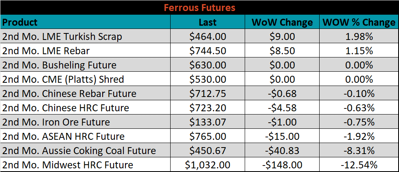Image resolution: width=399 pixels, height=172 pixels.
Task: Select the 2nd Mo. Busheling Future row label
Action: pyautogui.click(x=85, y=65)
